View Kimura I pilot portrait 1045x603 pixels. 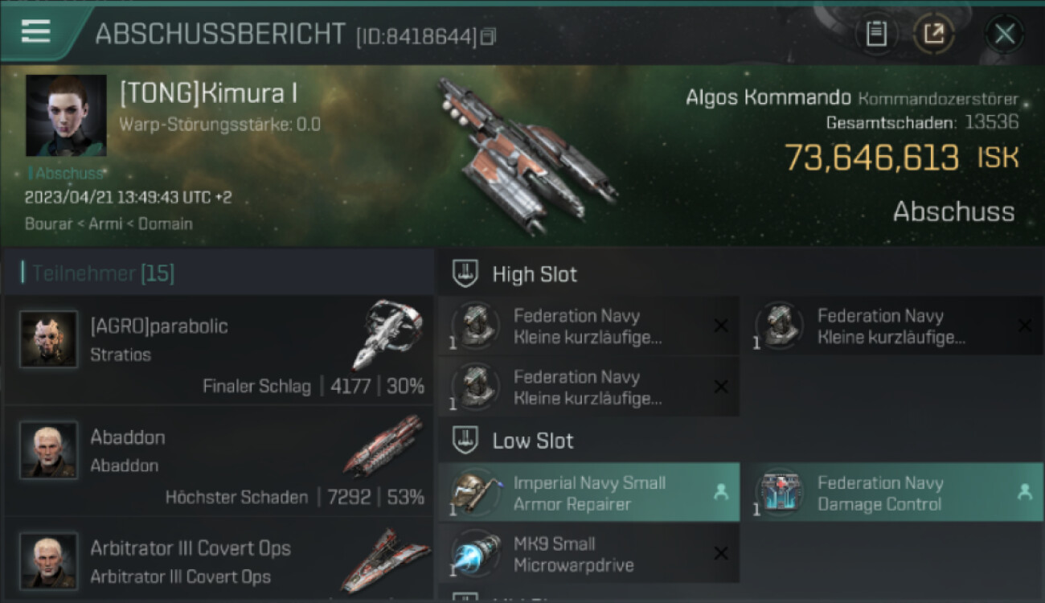66,115
